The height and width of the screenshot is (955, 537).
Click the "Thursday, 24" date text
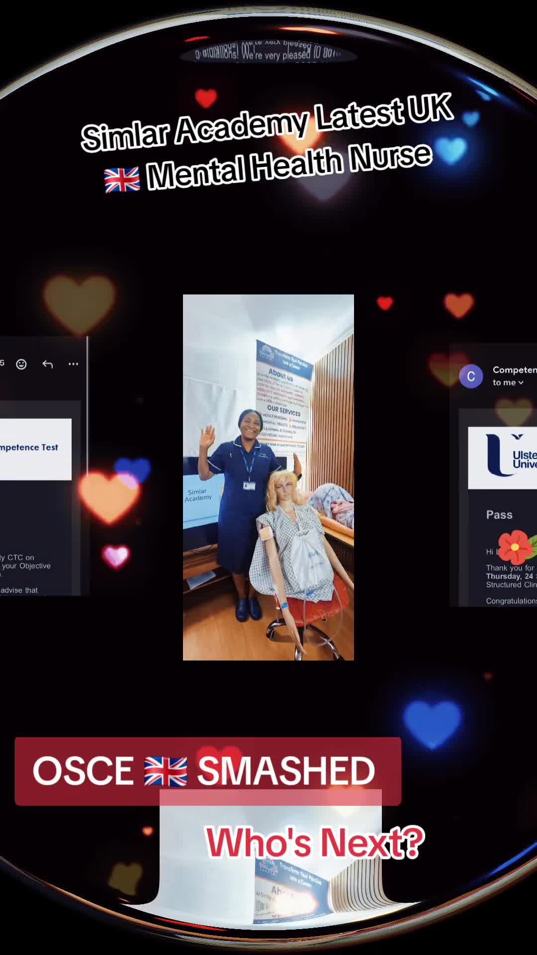509,576
